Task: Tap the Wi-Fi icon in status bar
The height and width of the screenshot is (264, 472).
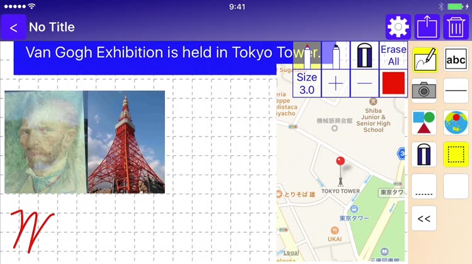Action: 31,6
